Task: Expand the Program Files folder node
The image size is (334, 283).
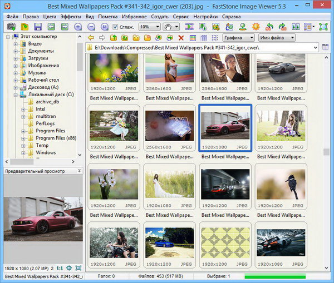Action: tap(24, 131)
